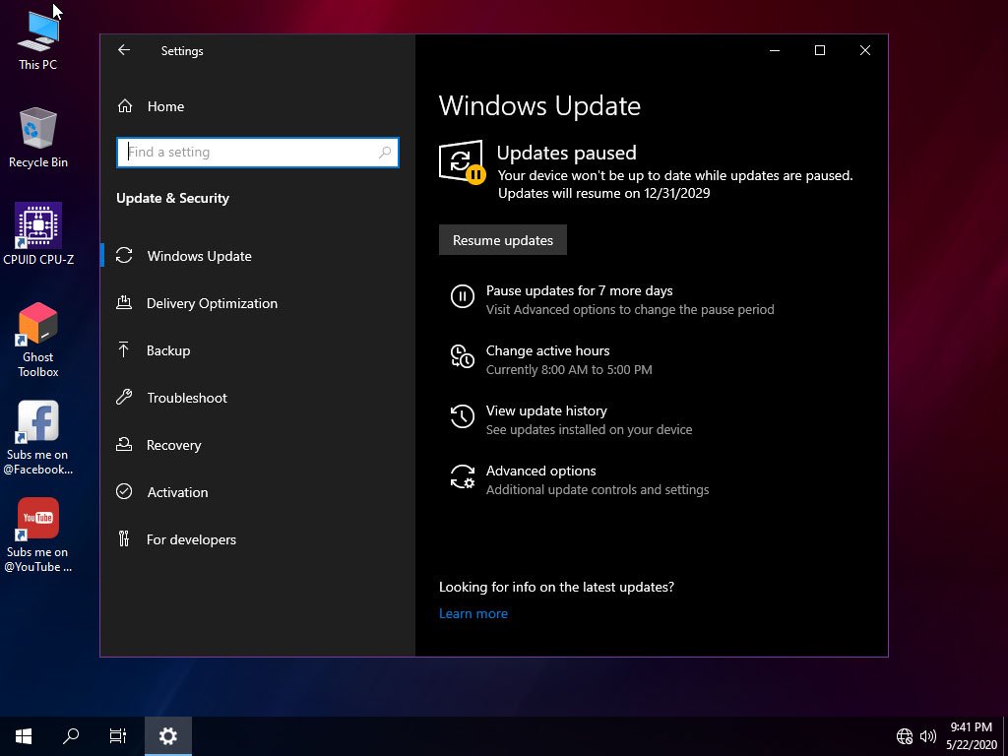Click the Delivery Optimization icon
Screen dimensions: 1008x756
(124, 302)
